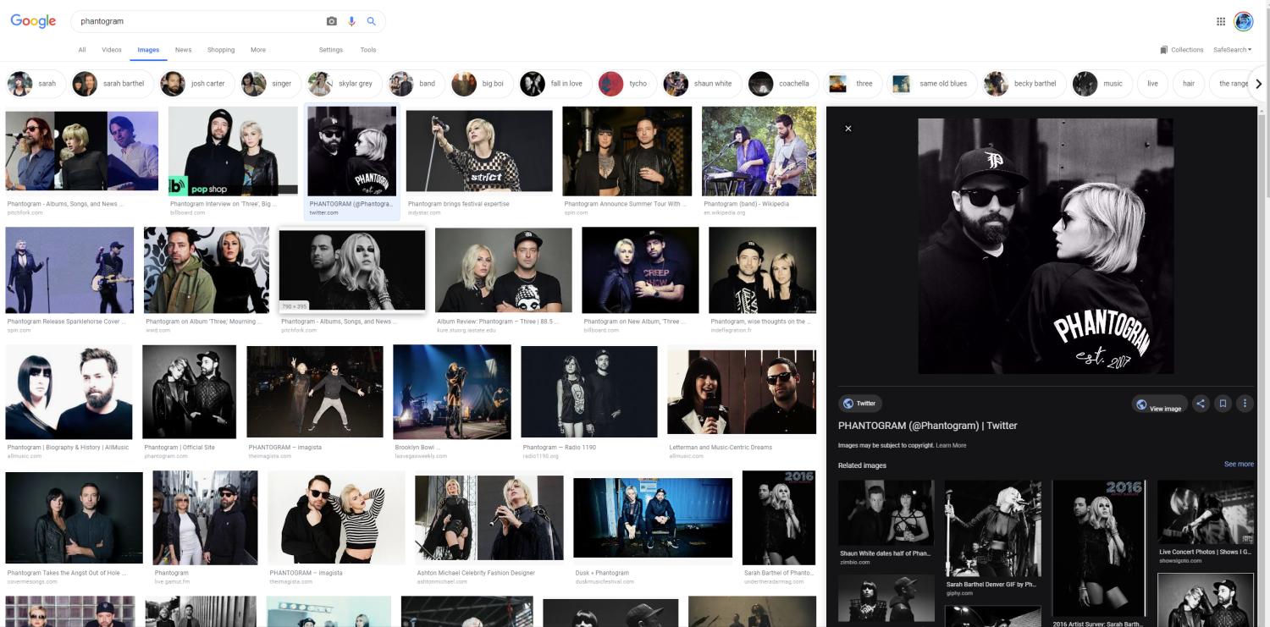Start voice search with microphone icon
Image resolution: width=1270 pixels, height=627 pixels.
[x=351, y=21]
